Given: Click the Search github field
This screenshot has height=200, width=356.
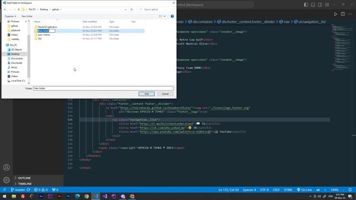Looking at the screenshot, I should [156, 9].
